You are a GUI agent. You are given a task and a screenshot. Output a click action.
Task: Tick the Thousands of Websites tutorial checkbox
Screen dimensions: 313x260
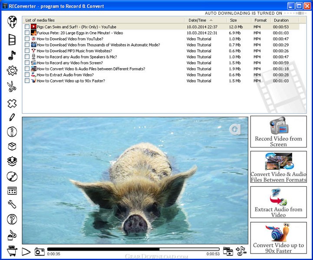click(27, 45)
